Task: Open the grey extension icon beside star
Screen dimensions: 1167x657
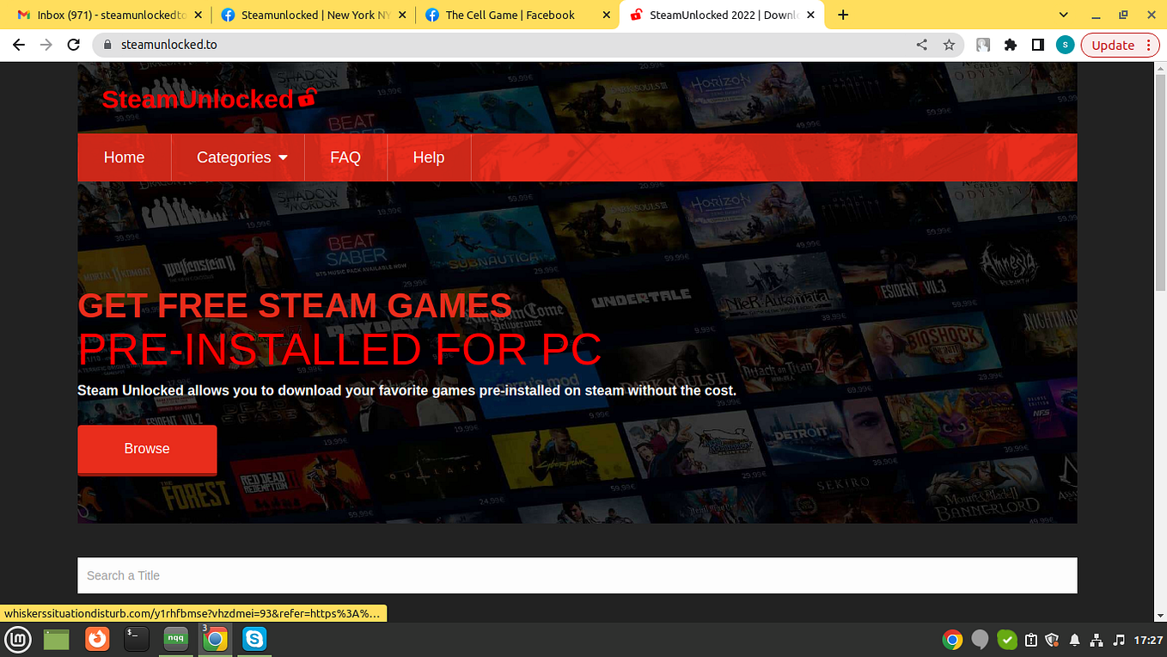Action: pos(983,45)
